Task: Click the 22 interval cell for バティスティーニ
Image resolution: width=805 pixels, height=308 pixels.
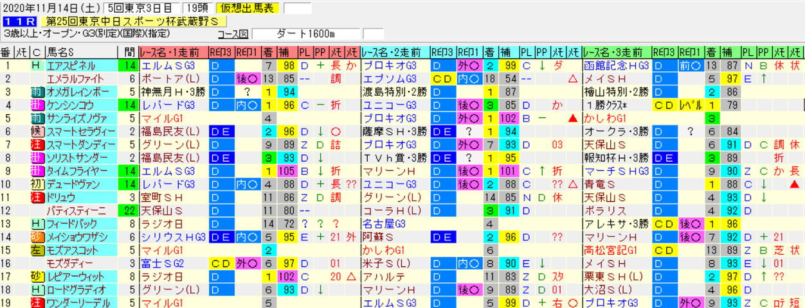Action: click(x=127, y=210)
